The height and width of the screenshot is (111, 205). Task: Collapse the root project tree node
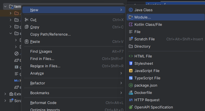pyautogui.click(x=5, y=6)
